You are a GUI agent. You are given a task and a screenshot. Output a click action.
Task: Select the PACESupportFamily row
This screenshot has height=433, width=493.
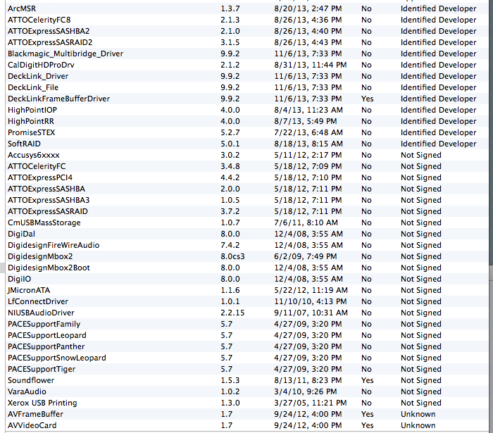pos(246,324)
